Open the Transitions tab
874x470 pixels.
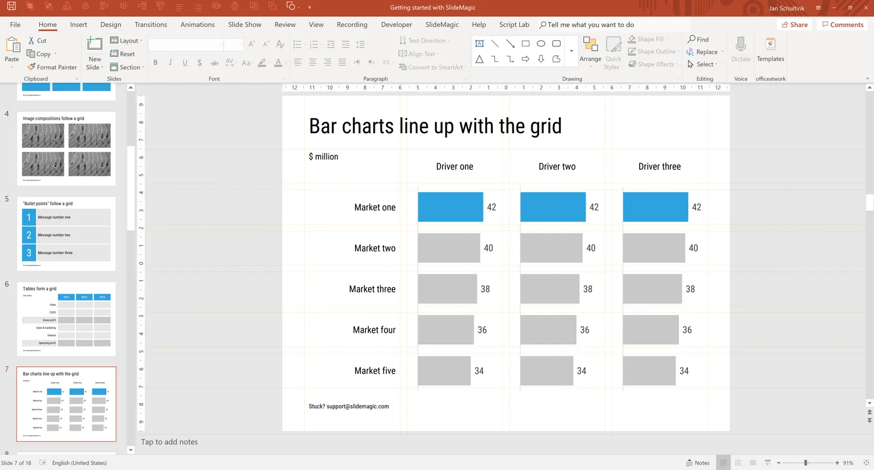151,25
